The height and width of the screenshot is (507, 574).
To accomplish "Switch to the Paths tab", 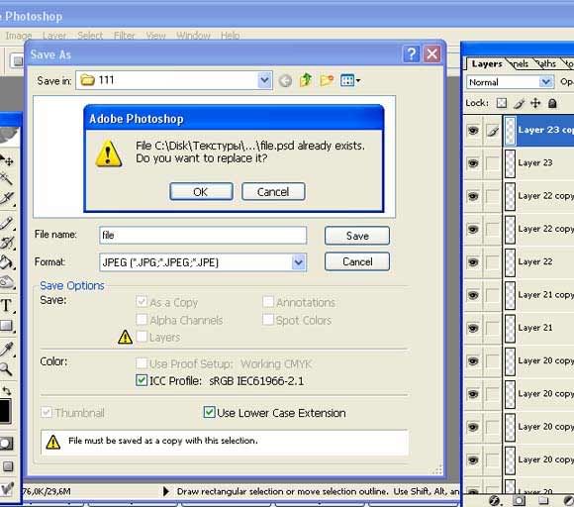I will [547, 64].
